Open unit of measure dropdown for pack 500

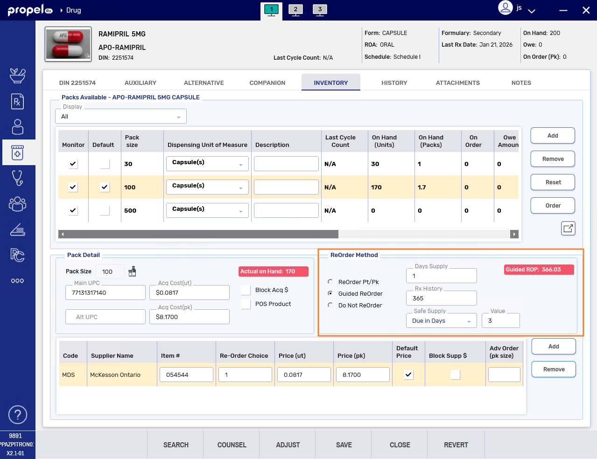[207, 211]
